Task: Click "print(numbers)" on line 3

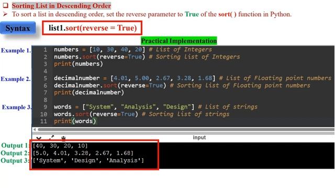Action: point(78,64)
